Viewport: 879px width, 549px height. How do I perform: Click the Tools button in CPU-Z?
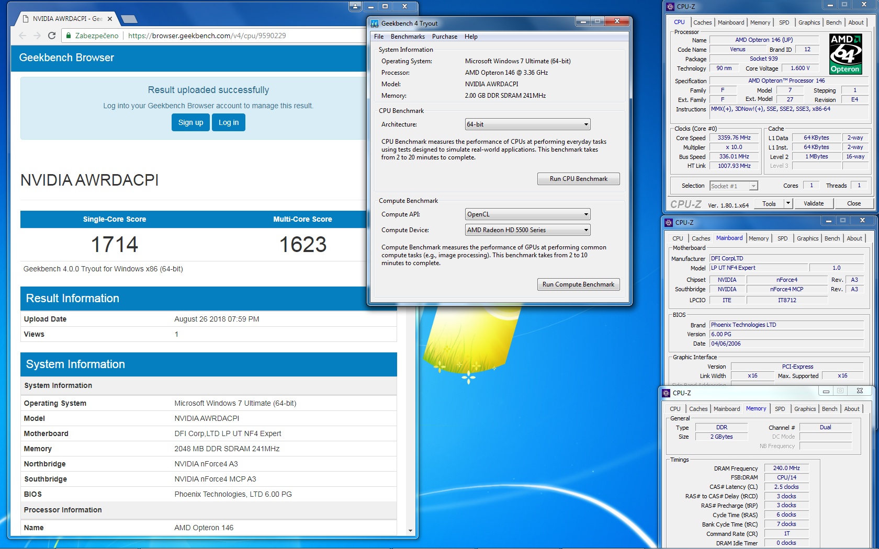click(769, 203)
